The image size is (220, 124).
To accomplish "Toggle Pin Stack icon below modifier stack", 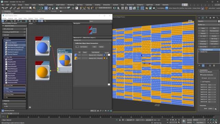I will pos(199,66).
